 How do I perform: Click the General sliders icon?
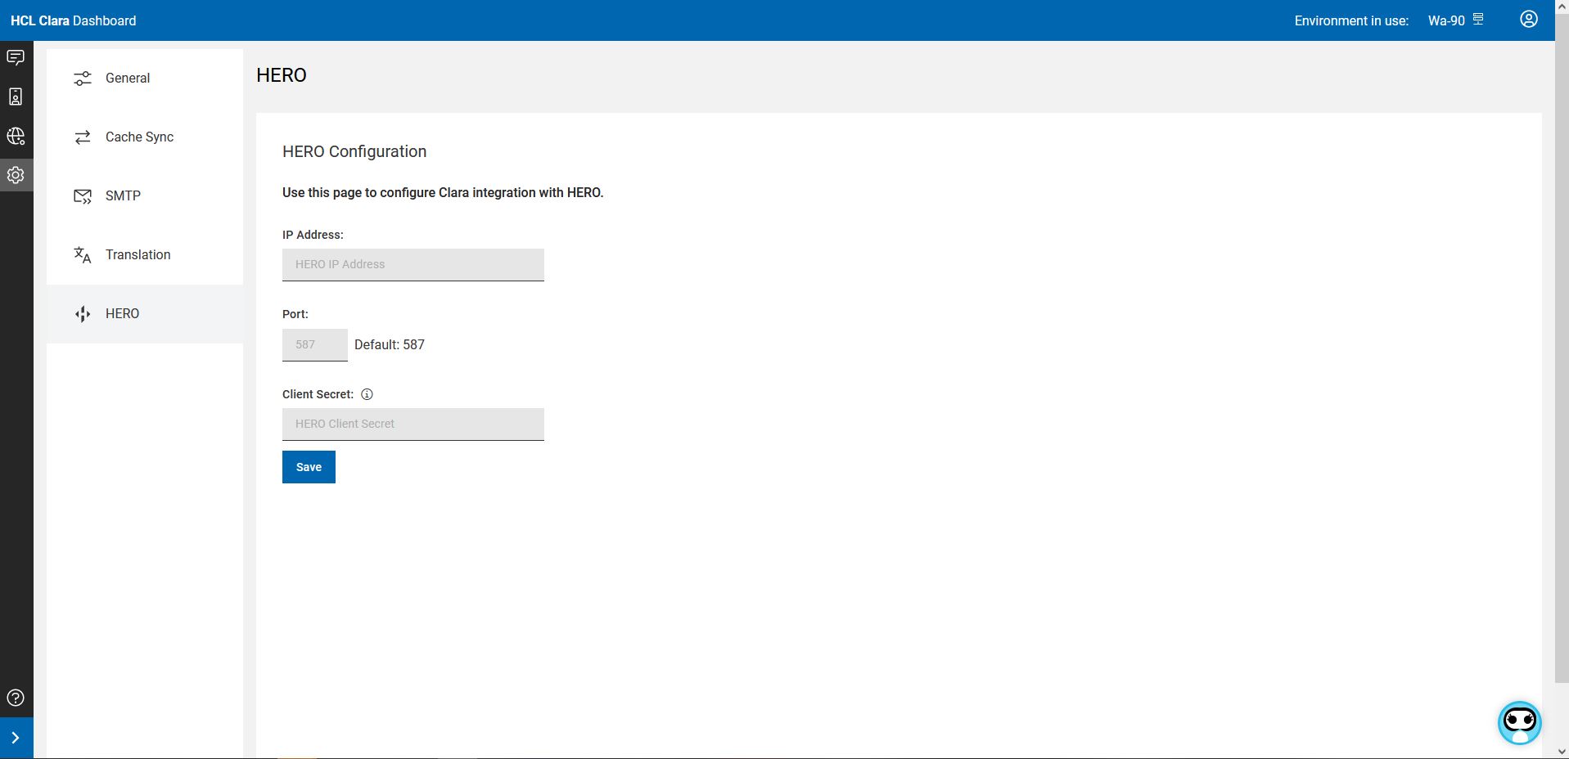[83, 79]
